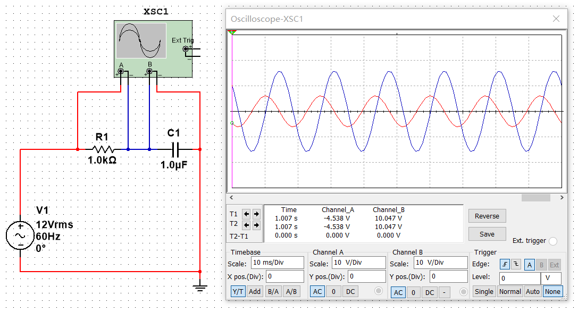Select the V1 AC voltage source symbol
Viewport: 578px width, 312px height.
click(x=20, y=236)
